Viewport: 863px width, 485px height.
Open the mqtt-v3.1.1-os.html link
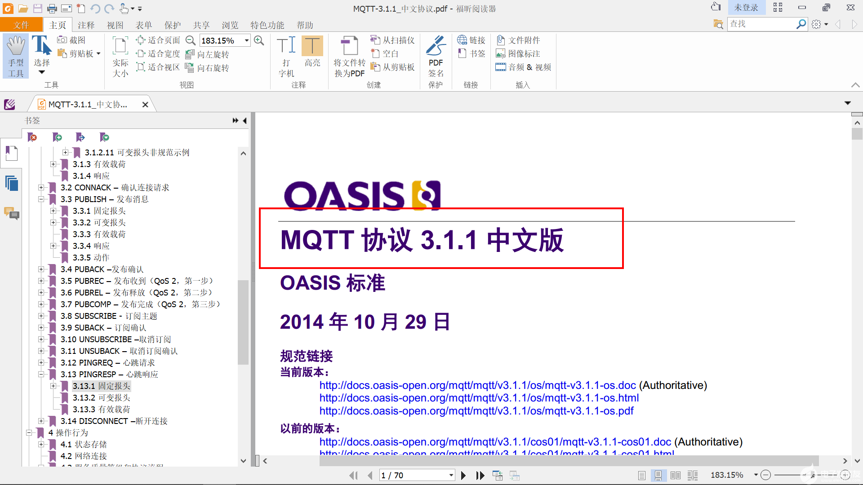[x=479, y=398]
